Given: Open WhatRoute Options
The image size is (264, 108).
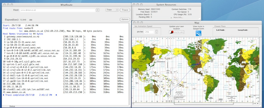Looking at the screenshot, I should [x=125, y=19].
